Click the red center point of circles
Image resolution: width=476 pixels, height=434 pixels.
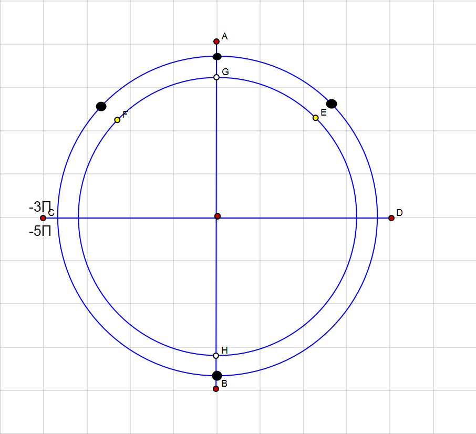coord(218,216)
